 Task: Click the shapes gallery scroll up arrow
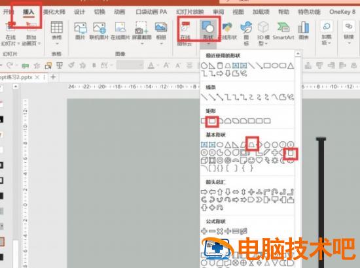298,54
